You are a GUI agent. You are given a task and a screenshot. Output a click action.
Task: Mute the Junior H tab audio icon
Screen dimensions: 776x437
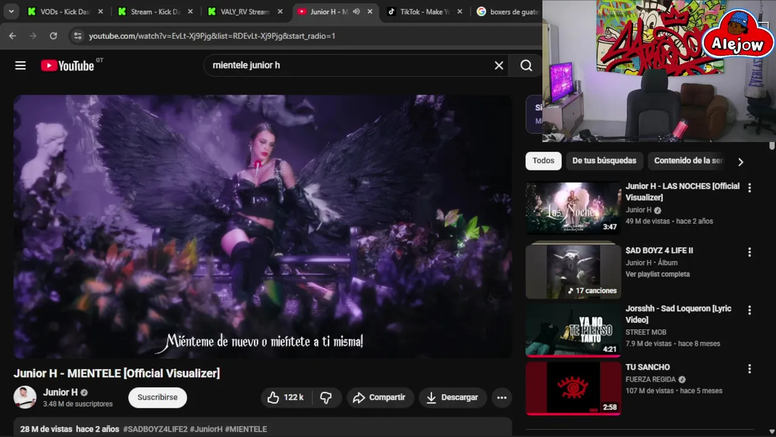pyautogui.click(x=356, y=12)
